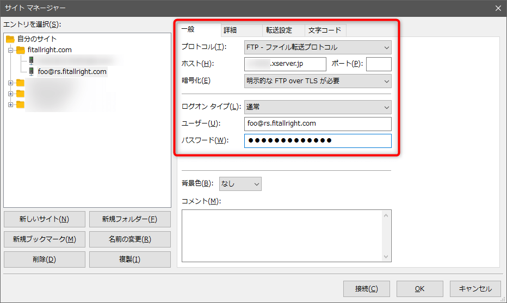Viewport: 507px width, 303px height.
Task: Expand the last collapsed folder in tree
Action: coord(10,104)
